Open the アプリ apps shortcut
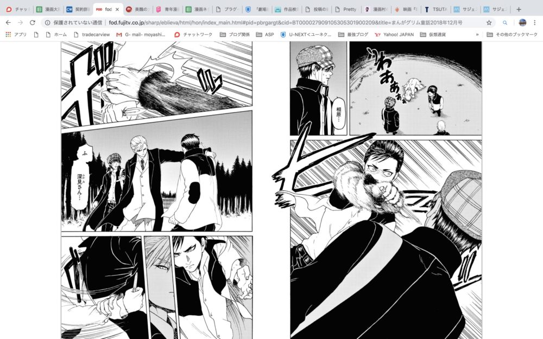Screen dimensions: 543x339 coord(16,35)
